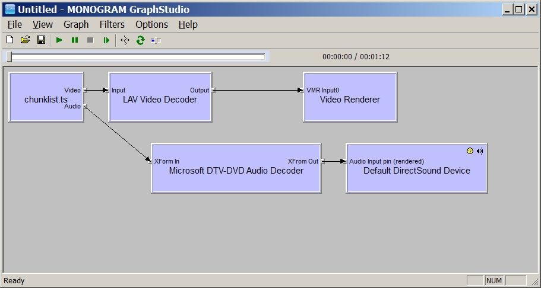Open the File menu
This screenshot has height=288, width=541.
14,24
